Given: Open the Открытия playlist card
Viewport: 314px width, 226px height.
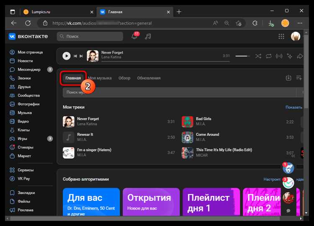Looking at the screenshot, I should pos(151,202).
